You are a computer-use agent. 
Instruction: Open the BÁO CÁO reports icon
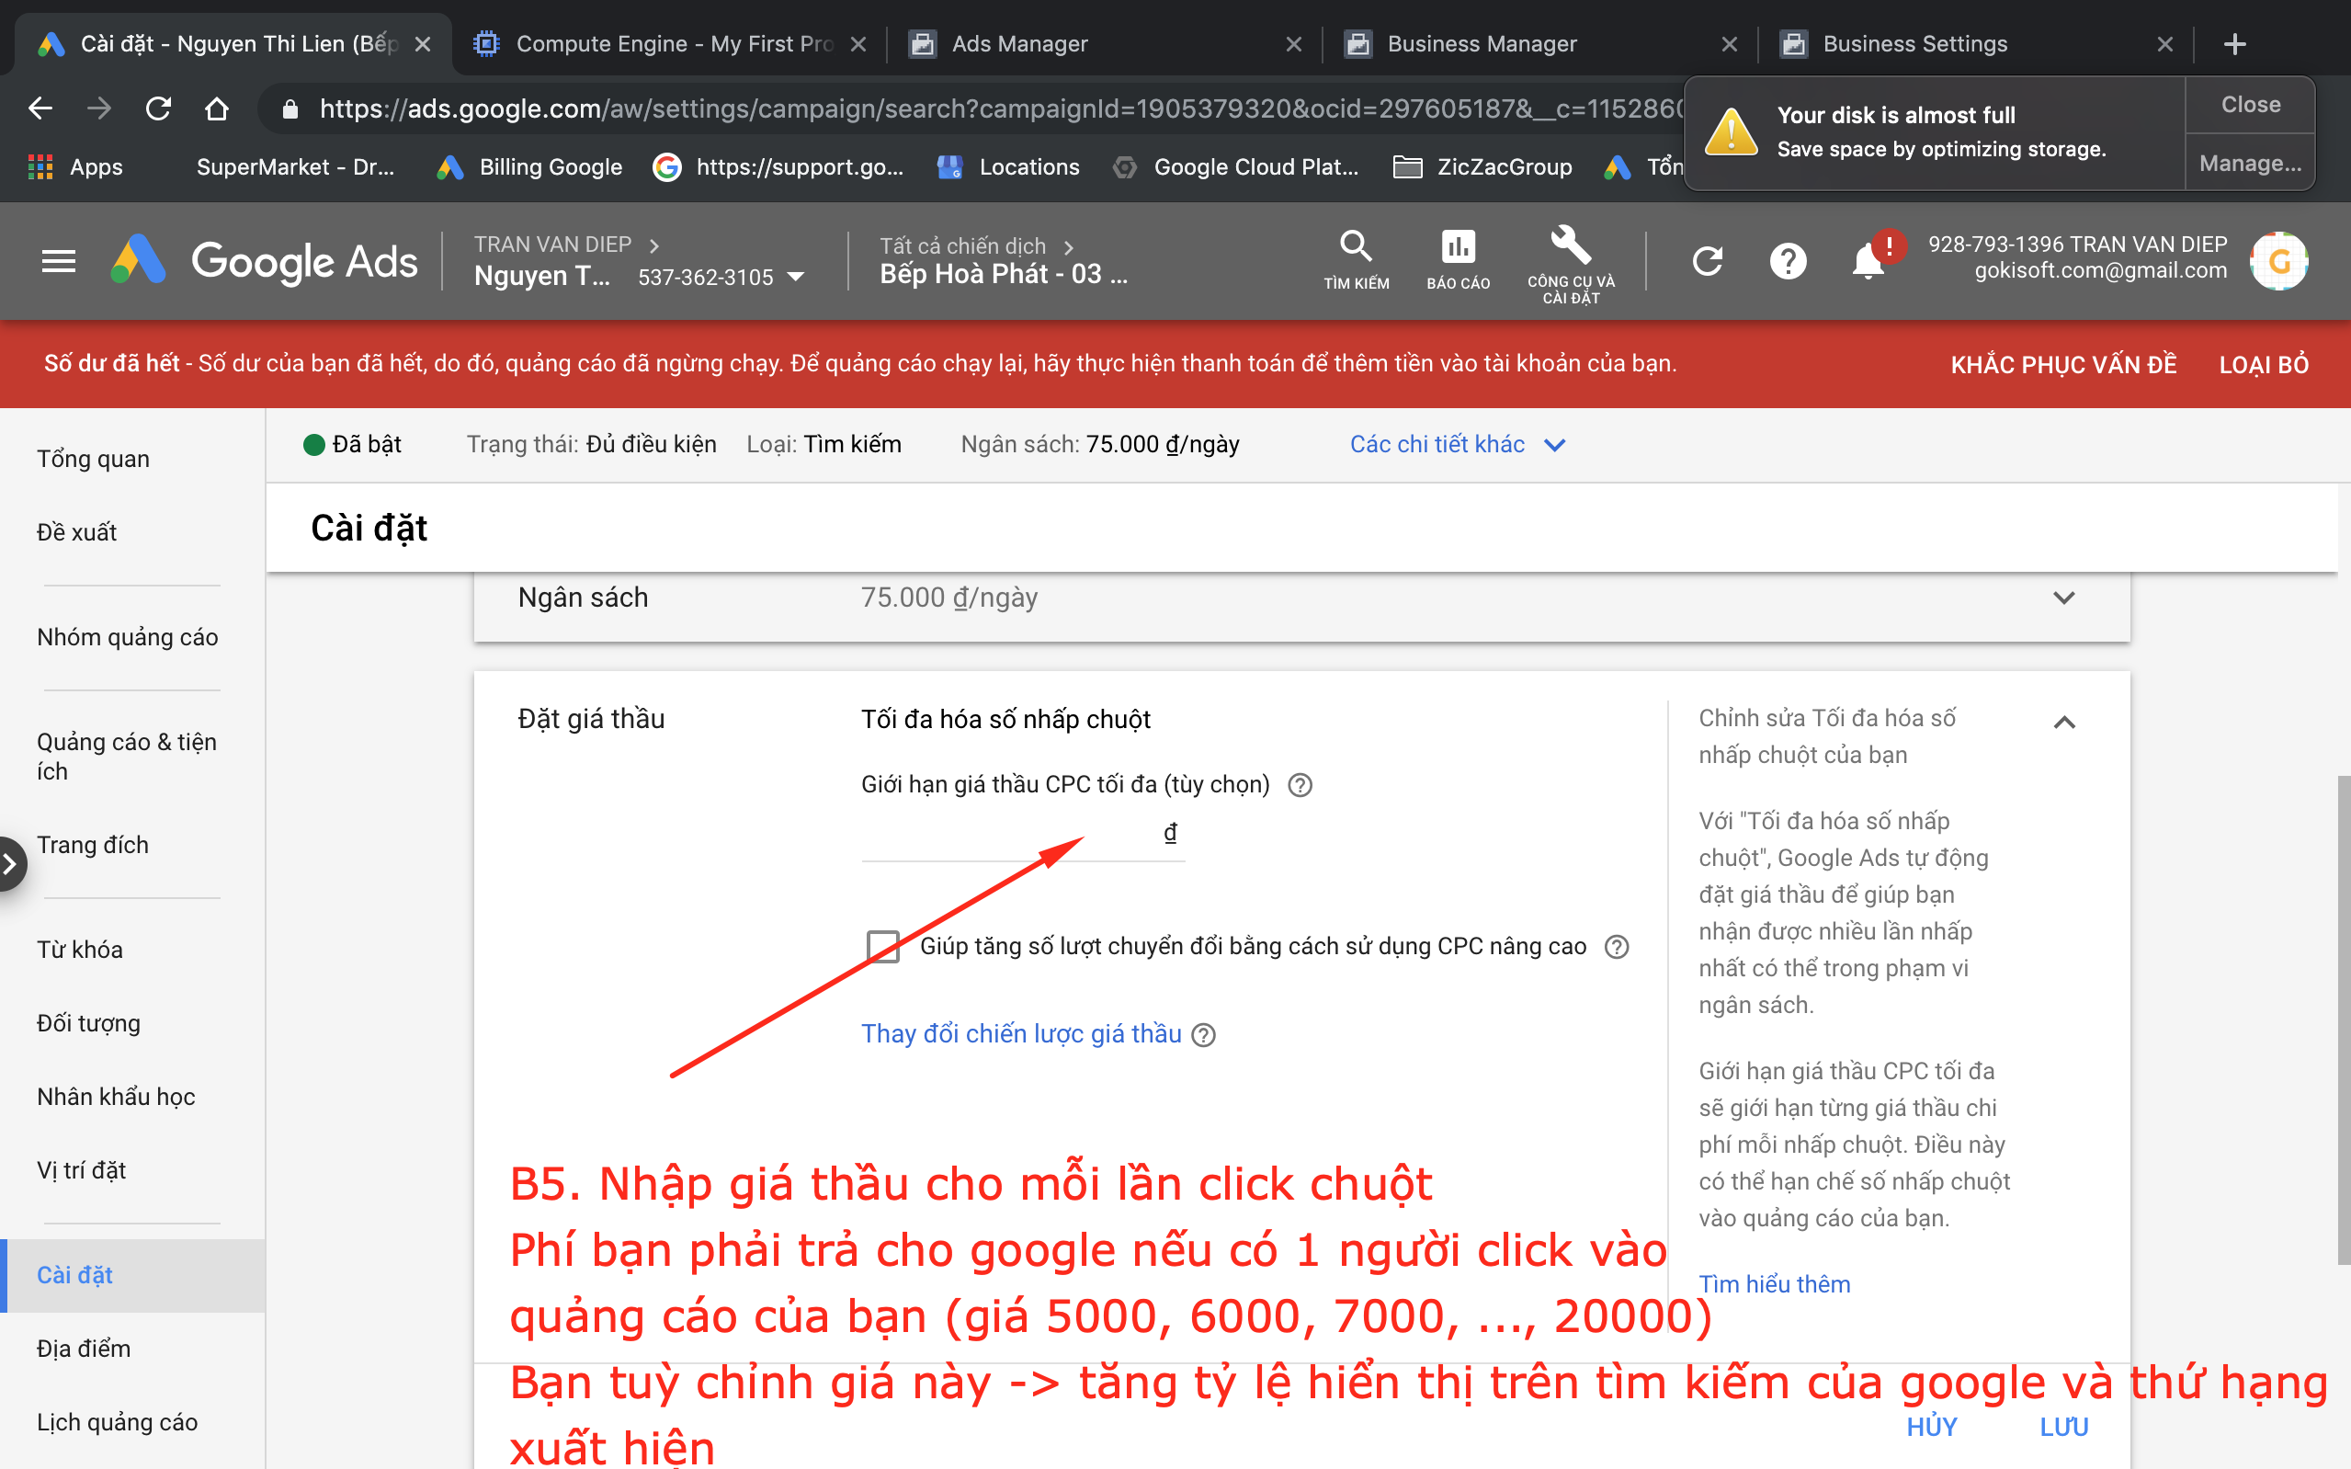(1458, 259)
